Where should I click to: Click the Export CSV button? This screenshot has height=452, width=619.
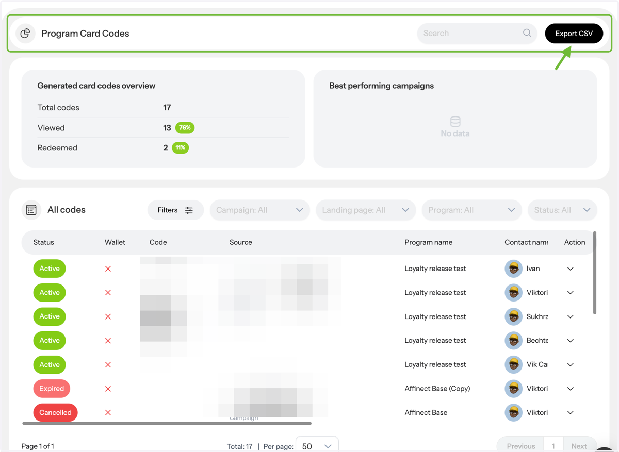pos(574,34)
